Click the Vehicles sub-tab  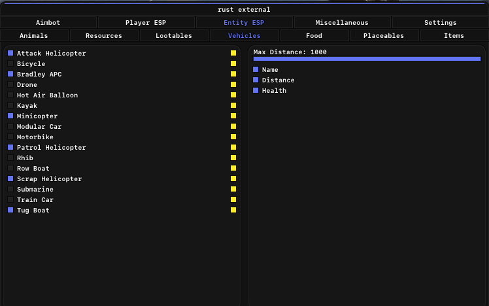click(x=244, y=35)
